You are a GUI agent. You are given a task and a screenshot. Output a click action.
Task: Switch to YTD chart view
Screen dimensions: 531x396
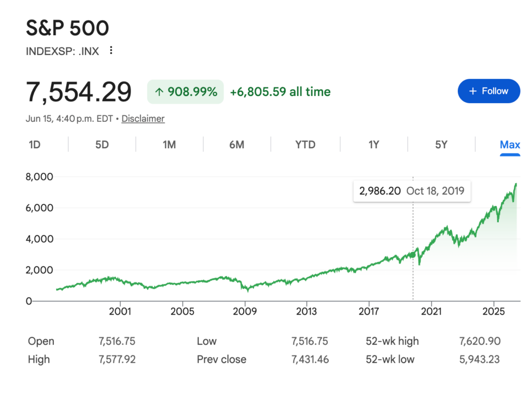(x=305, y=145)
